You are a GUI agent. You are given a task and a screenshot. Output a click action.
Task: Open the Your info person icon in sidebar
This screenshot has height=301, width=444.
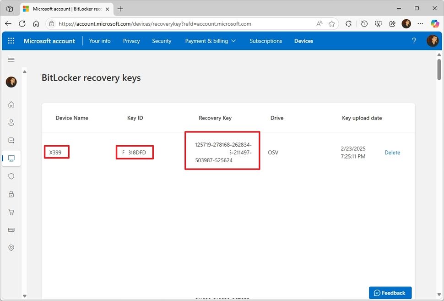tap(11, 122)
